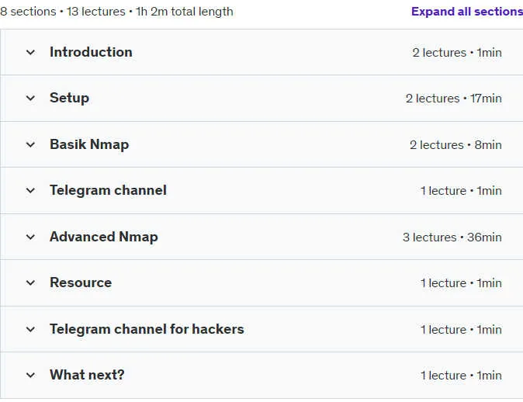Viewport: 523px width, 402px height.
Task: Click the 2 lectures 8min label
Action: (x=455, y=145)
